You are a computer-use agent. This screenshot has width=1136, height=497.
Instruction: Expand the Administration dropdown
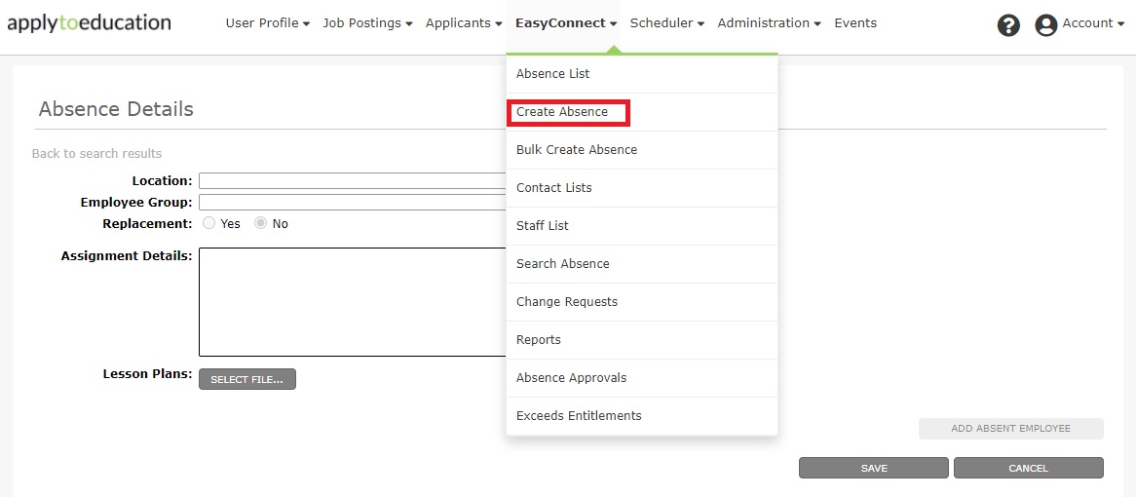769,23
